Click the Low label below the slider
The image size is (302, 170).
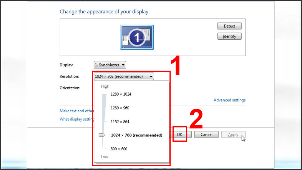pos(104,157)
